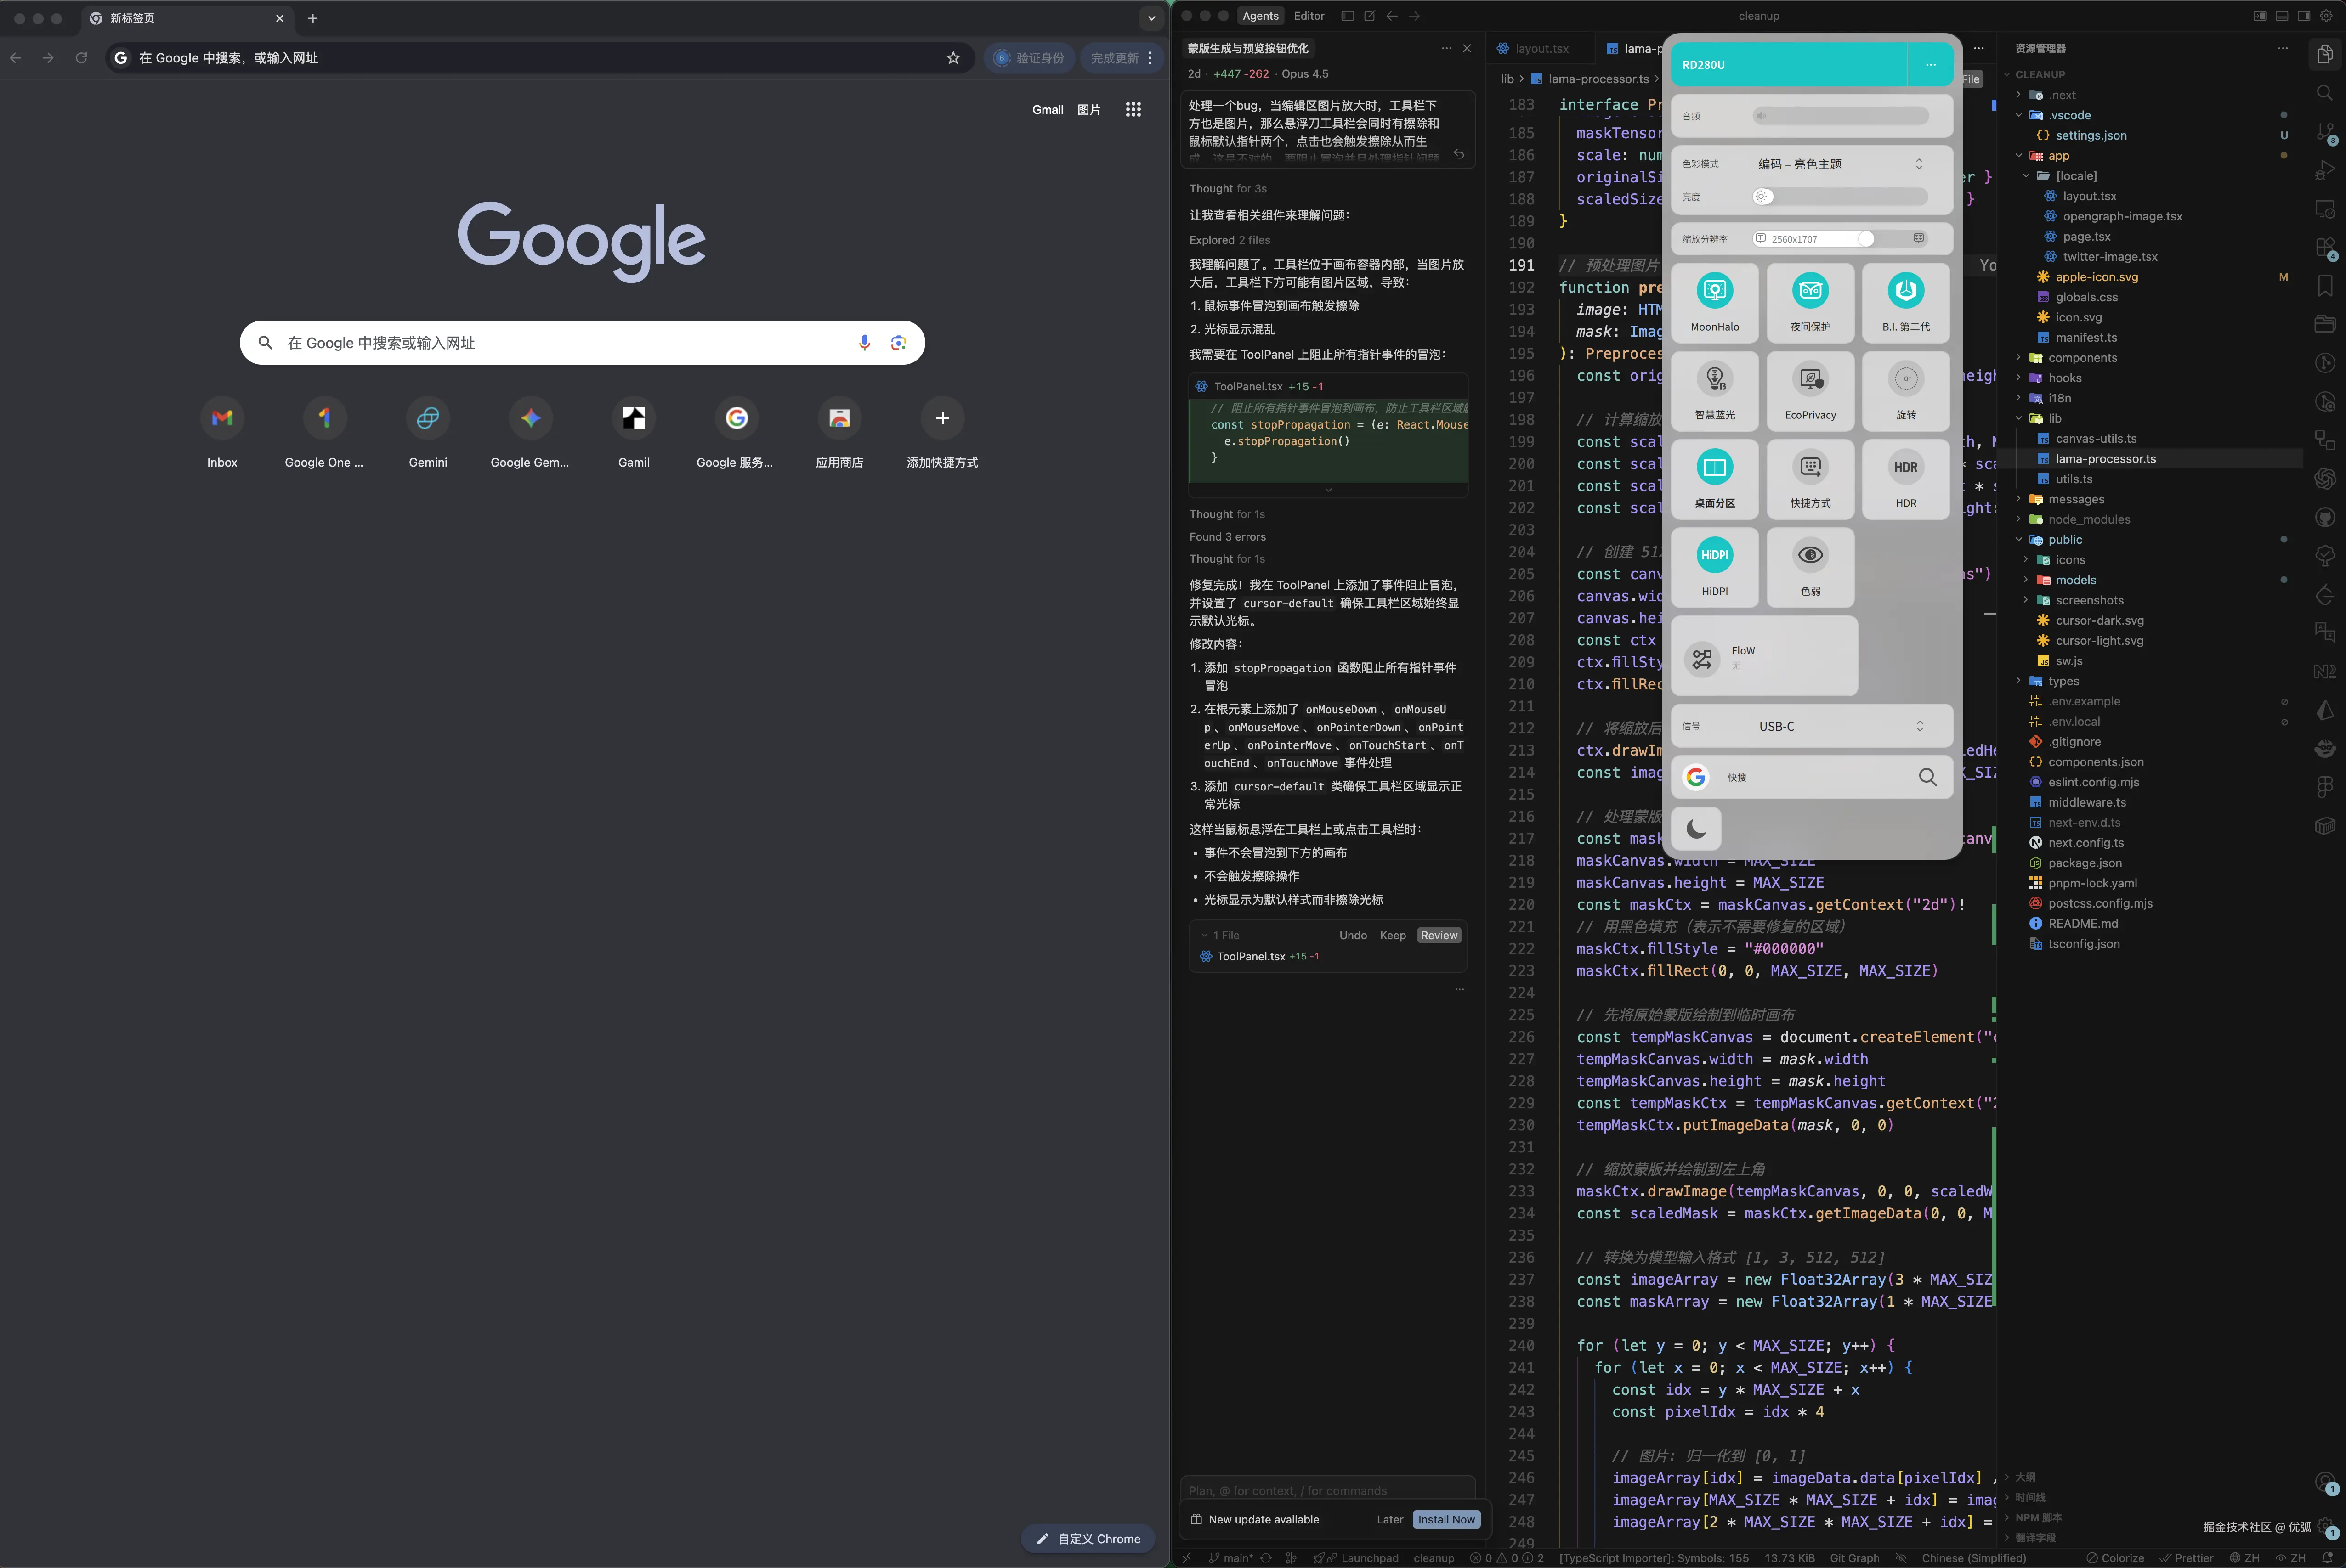Viewport: 2346px width, 1568px height.
Task: Click the EcoPrivacy tile icon
Action: 1810,379
